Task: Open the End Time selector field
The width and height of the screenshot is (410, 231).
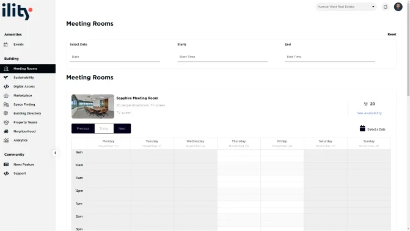Action: (330, 57)
